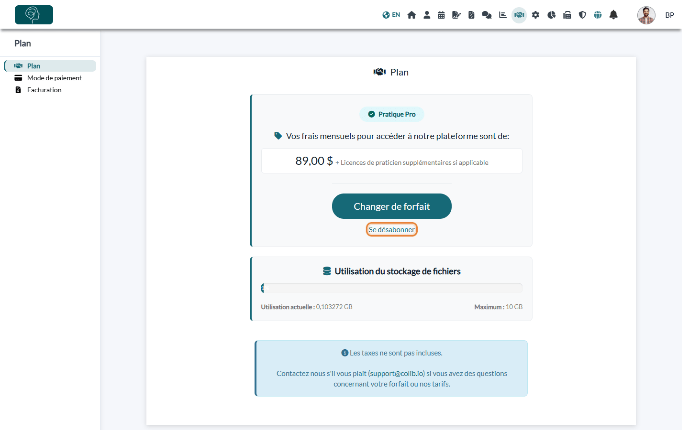Screen dimensions: 689x430
Task: Open the clients person icon
Action: 427,15
